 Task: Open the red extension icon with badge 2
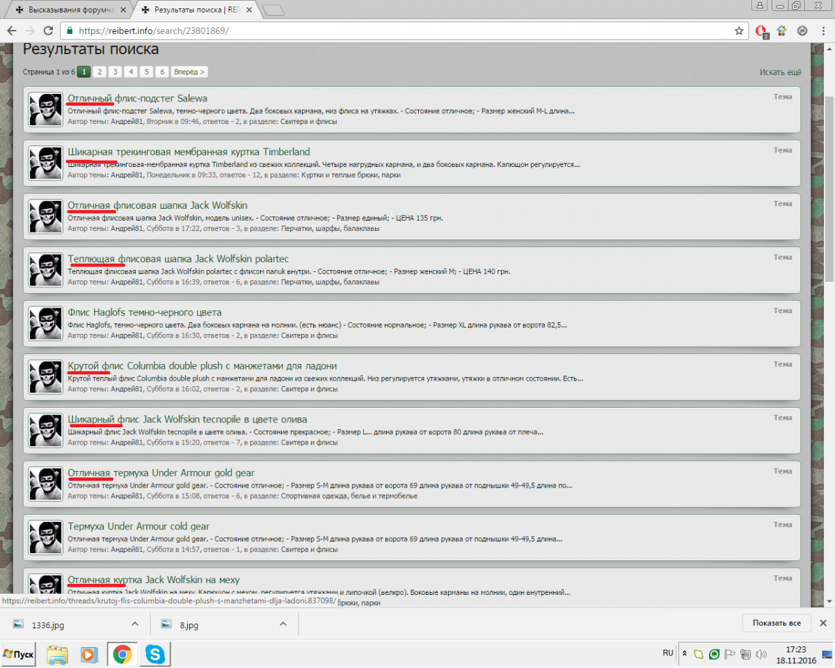(762, 31)
